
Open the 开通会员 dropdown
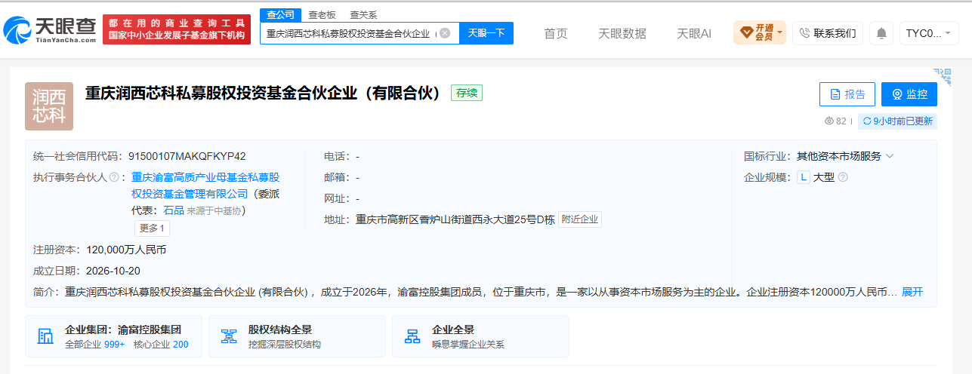pyautogui.click(x=760, y=32)
